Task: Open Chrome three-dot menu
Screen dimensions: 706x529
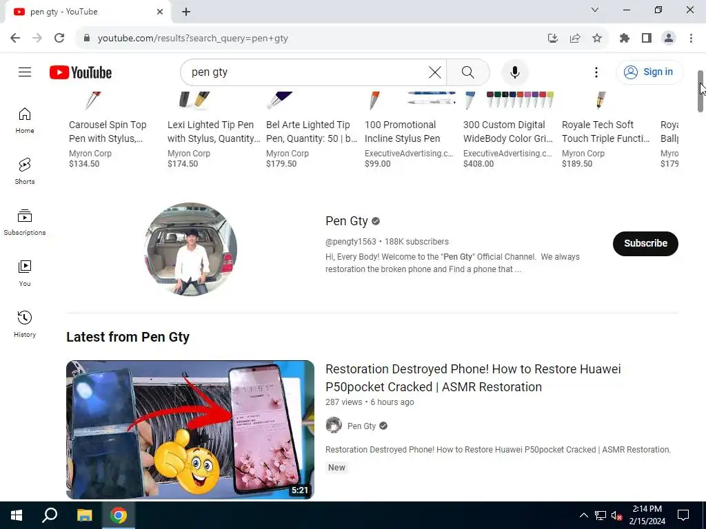Action: pos(691,38)
